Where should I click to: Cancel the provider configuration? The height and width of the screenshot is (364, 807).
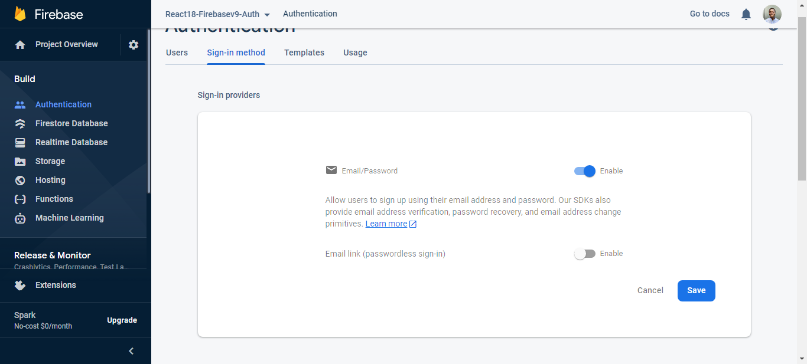point(650,290)
